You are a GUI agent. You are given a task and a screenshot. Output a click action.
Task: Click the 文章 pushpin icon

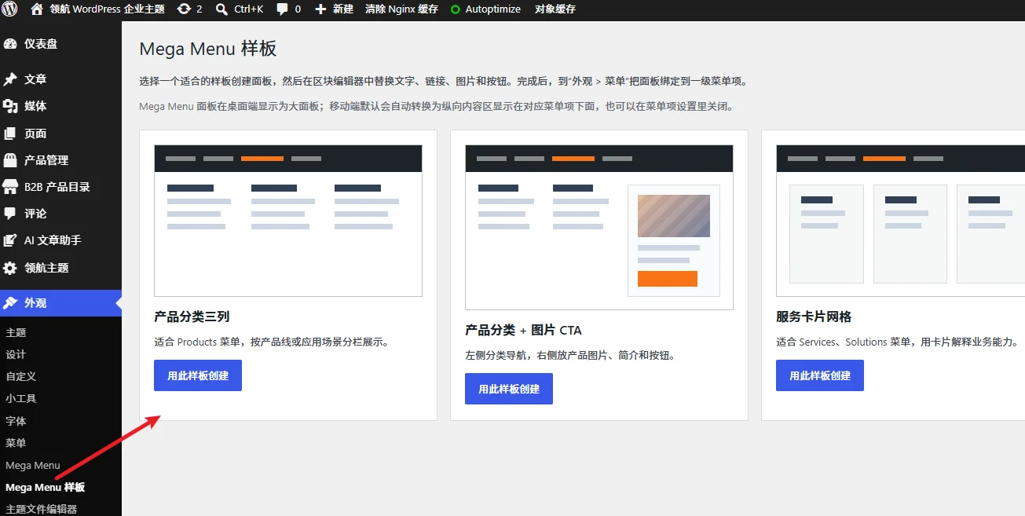click(x=10, y=79)
